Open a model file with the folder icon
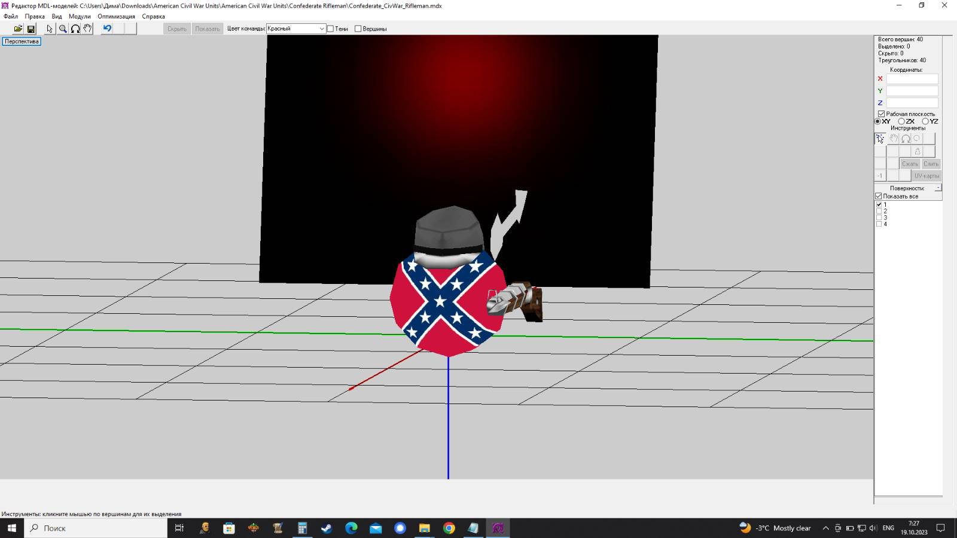957x538 pixels. pos(19,29)
